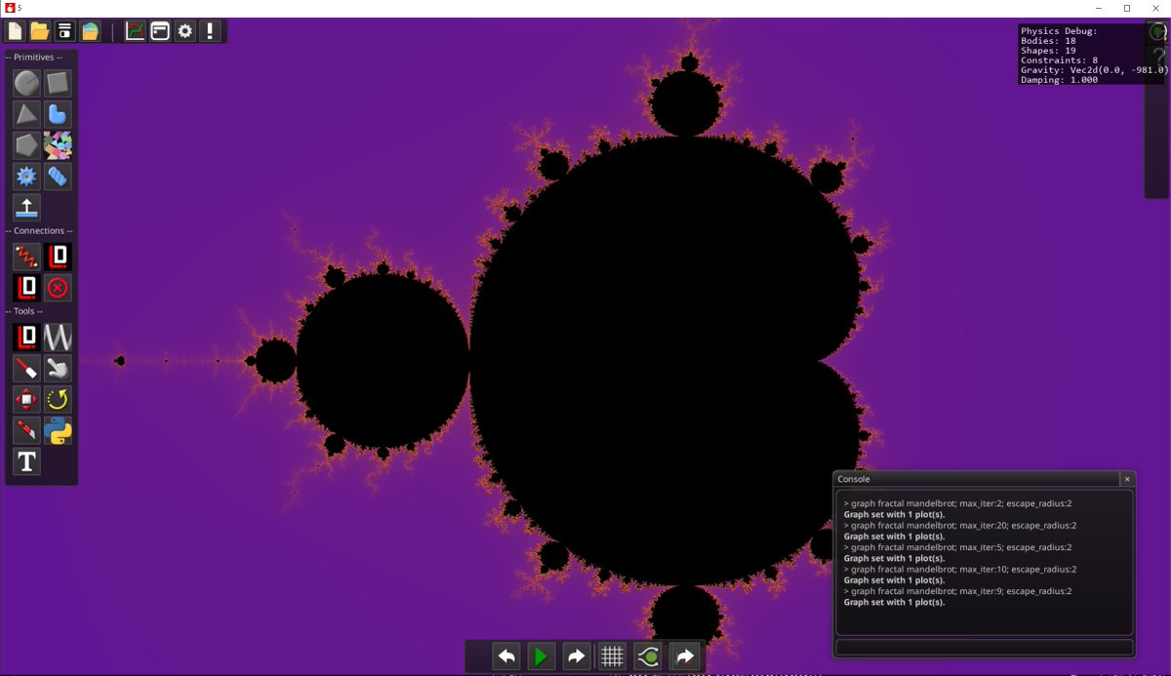Image resolution: width=1171 pixels, height=676 pixels.
Task: Select the text T tool
Action: point(26,462)
